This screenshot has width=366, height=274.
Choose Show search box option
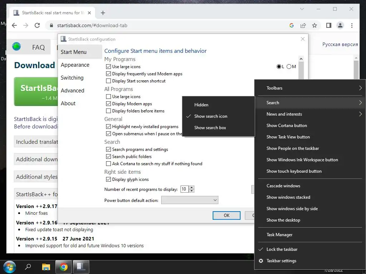point(218,128)
